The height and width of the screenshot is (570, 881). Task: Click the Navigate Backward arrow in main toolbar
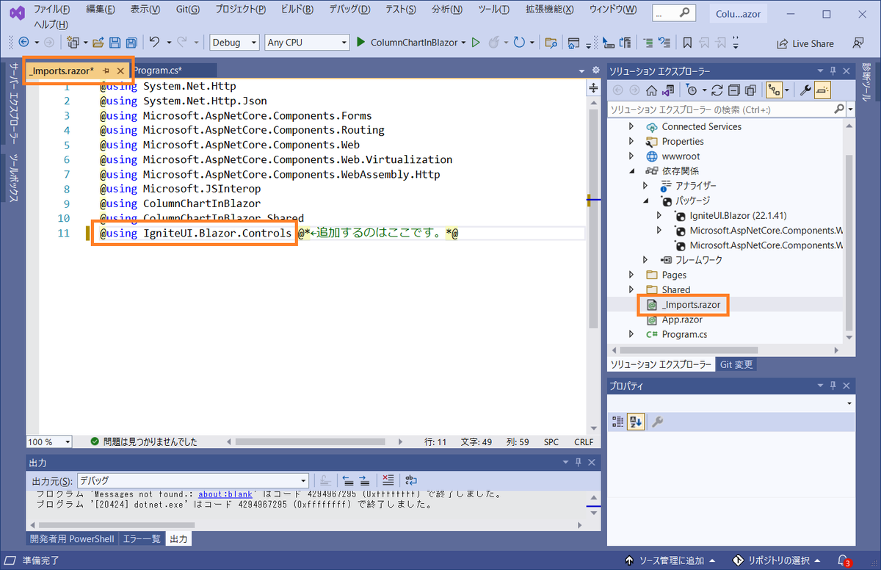[23, 43]
